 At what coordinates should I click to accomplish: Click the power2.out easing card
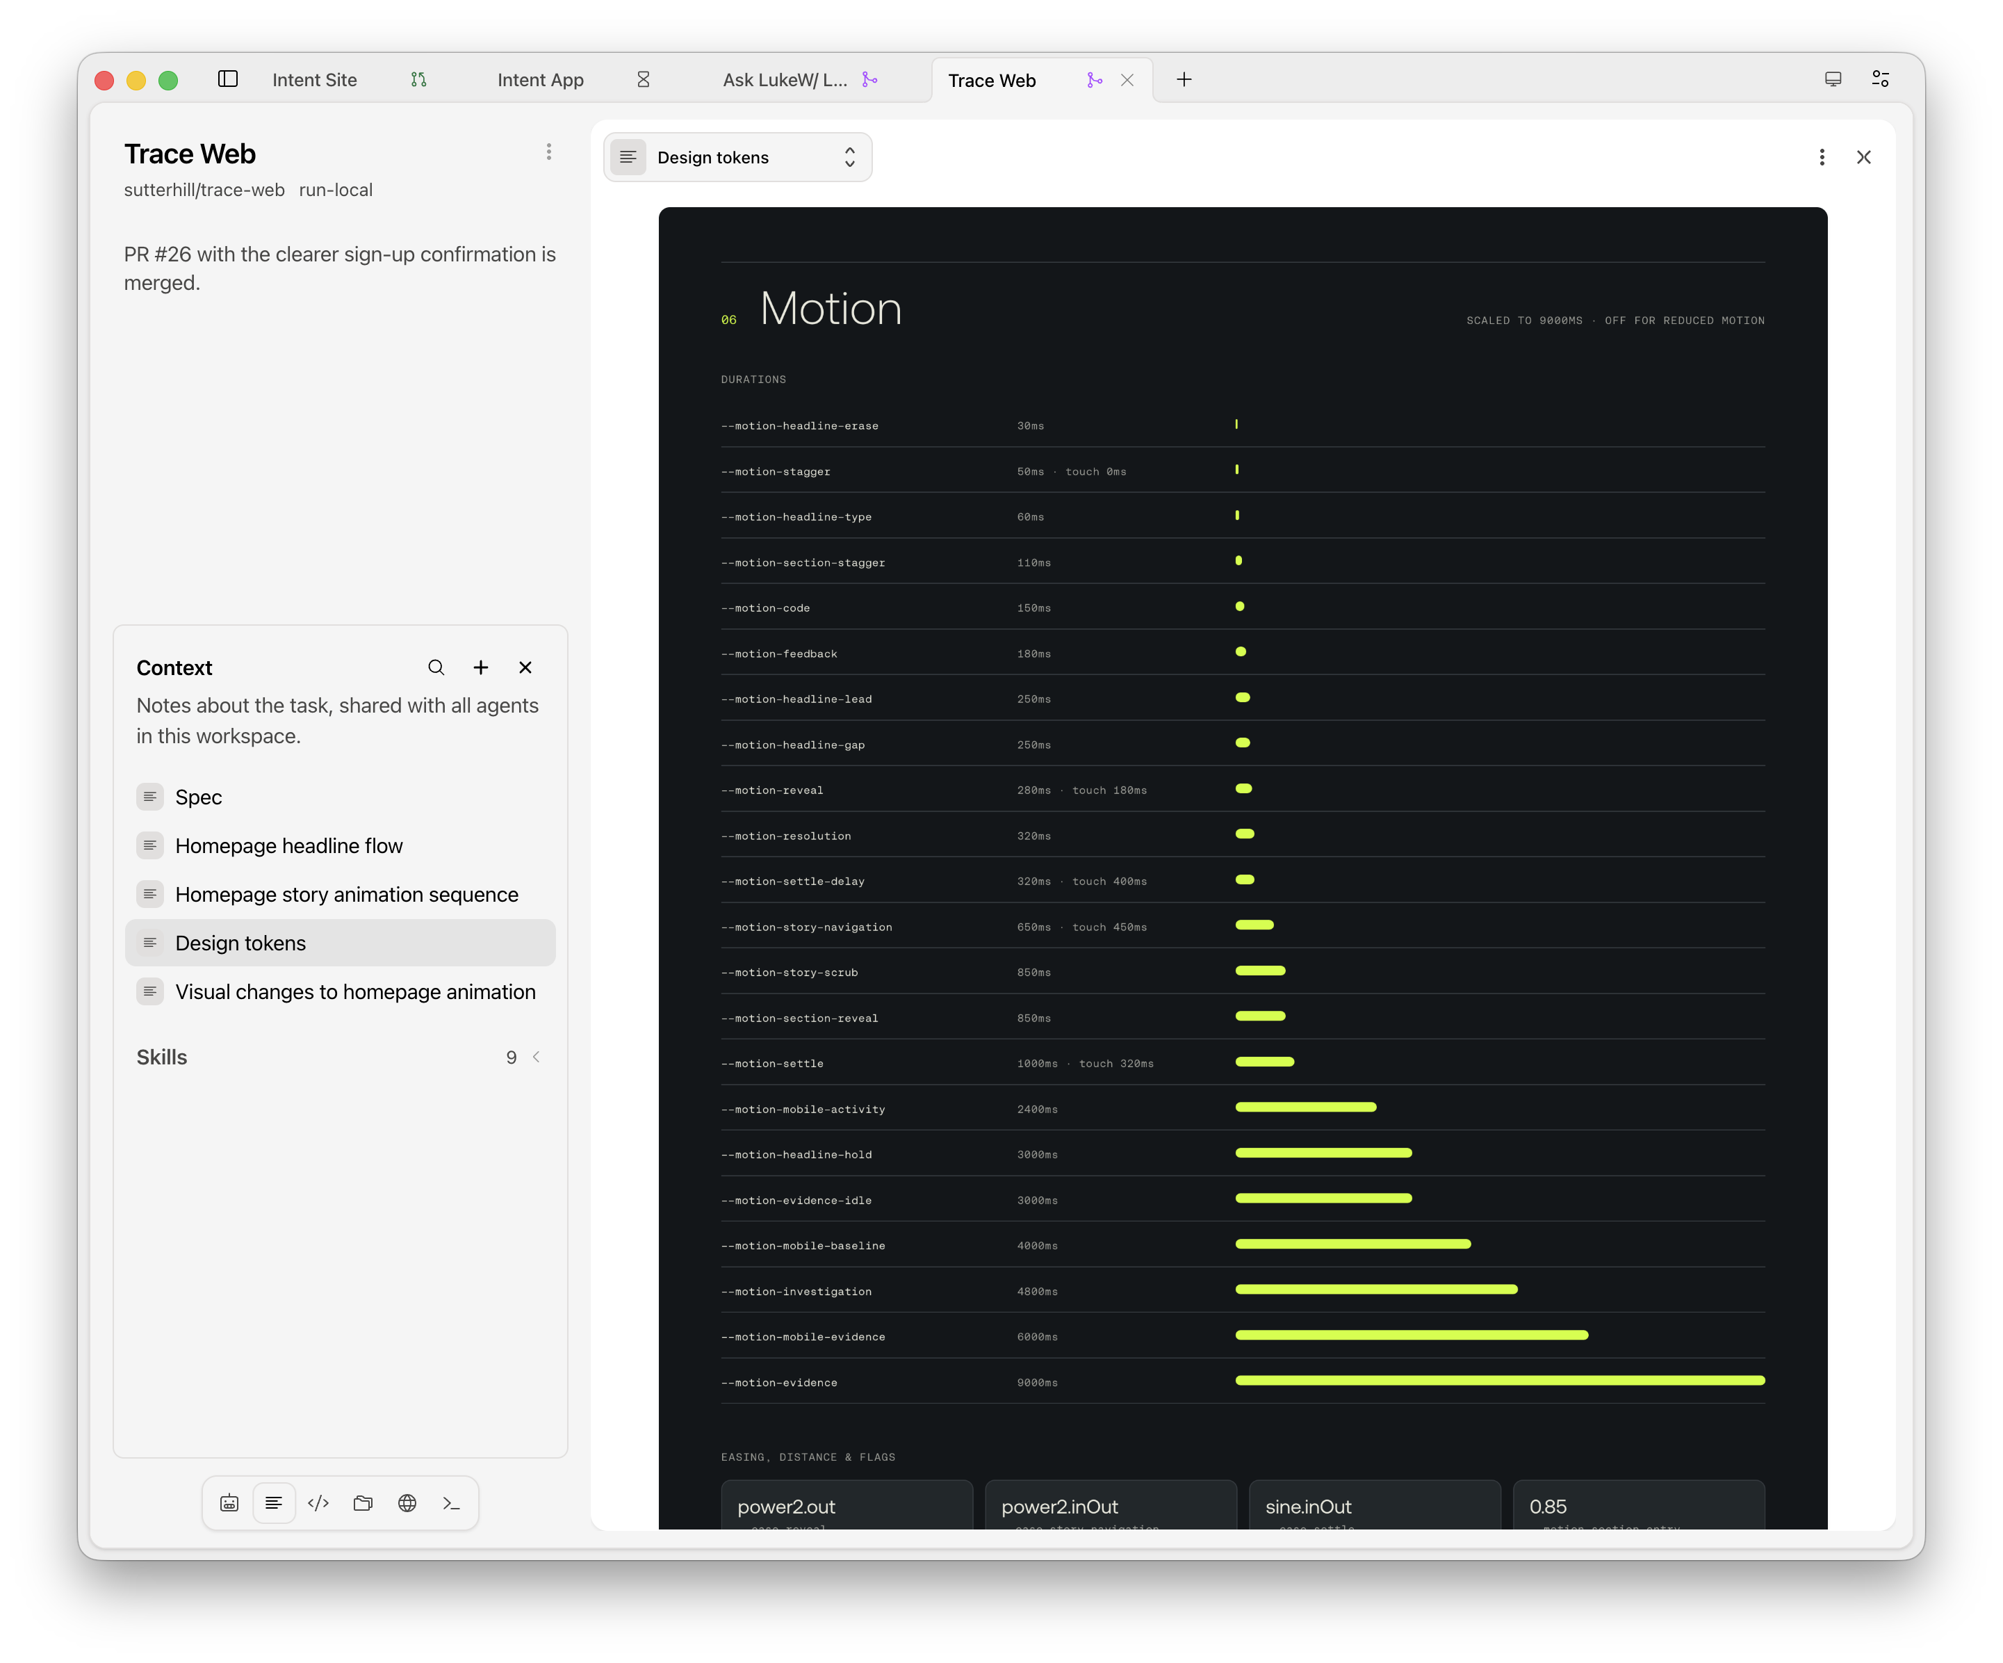tap(847, 1506)
